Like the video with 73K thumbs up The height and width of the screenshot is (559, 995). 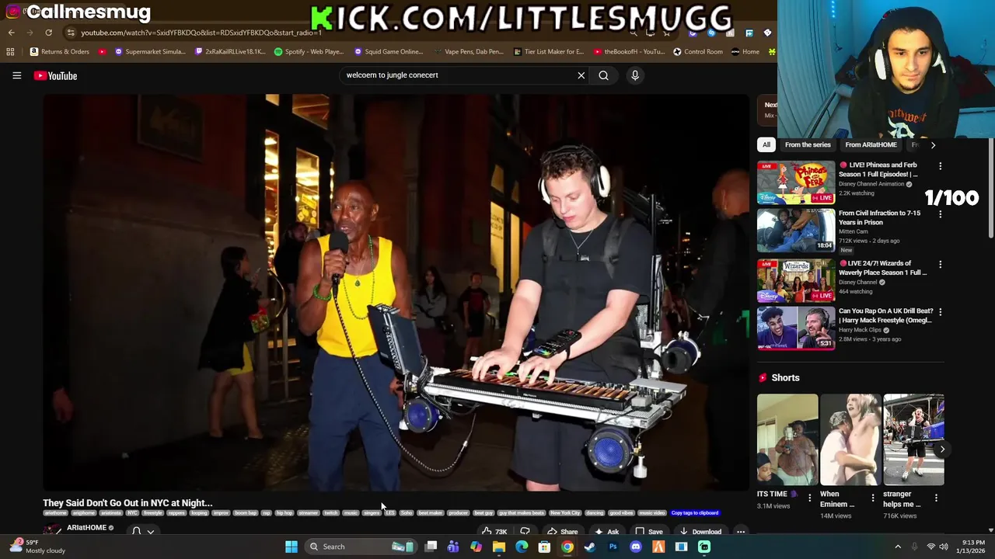click(x=494, y=531)
